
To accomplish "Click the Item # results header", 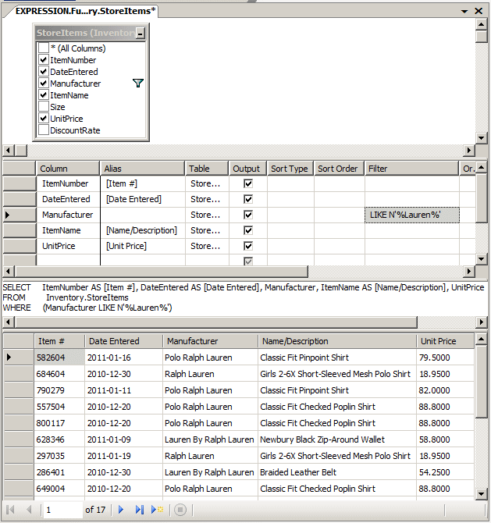I will 59,341.
